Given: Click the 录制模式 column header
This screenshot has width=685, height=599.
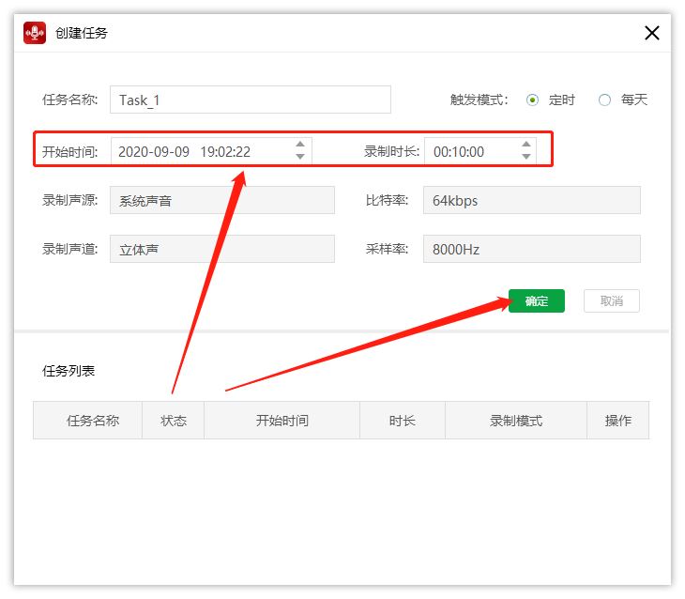Looking at the screenshot, I should click(515, 421).
